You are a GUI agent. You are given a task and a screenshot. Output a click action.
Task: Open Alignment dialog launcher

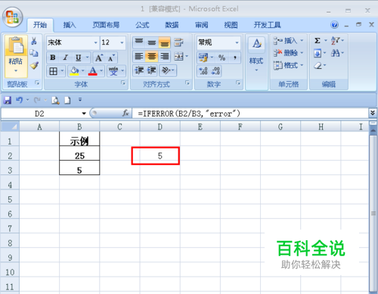point(187,83)
